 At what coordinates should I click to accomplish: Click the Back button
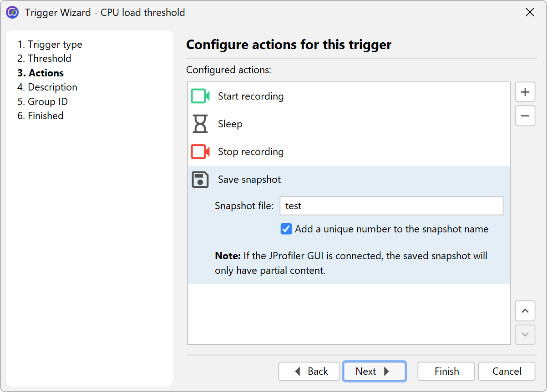[x=309, y=372]
